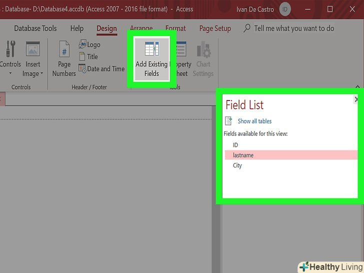Select the Design tab

106,28
